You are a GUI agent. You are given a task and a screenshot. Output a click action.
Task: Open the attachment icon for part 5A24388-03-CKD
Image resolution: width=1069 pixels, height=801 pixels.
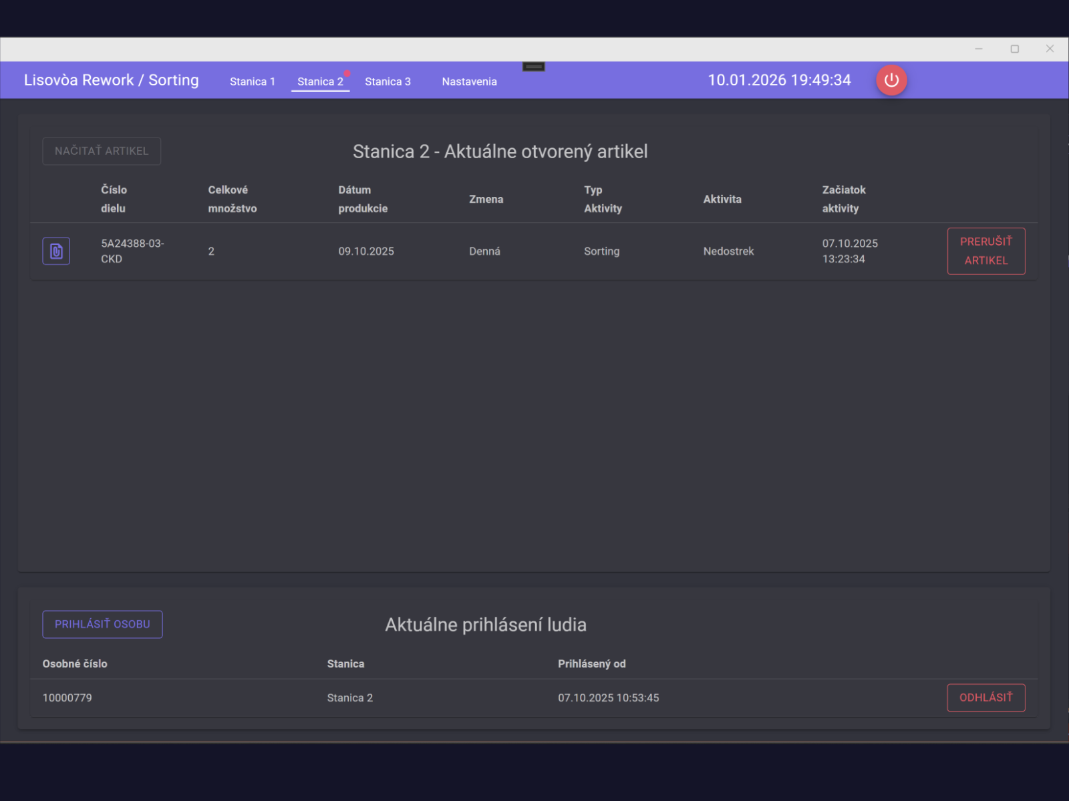[x=56, y=251]
